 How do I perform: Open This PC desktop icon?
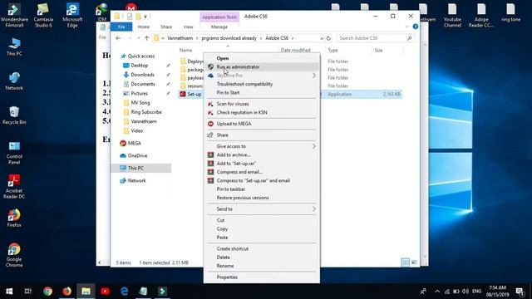(14, 47)
